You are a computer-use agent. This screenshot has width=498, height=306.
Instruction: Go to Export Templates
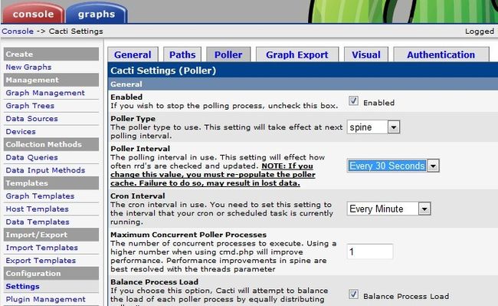[x=41, y=261]
